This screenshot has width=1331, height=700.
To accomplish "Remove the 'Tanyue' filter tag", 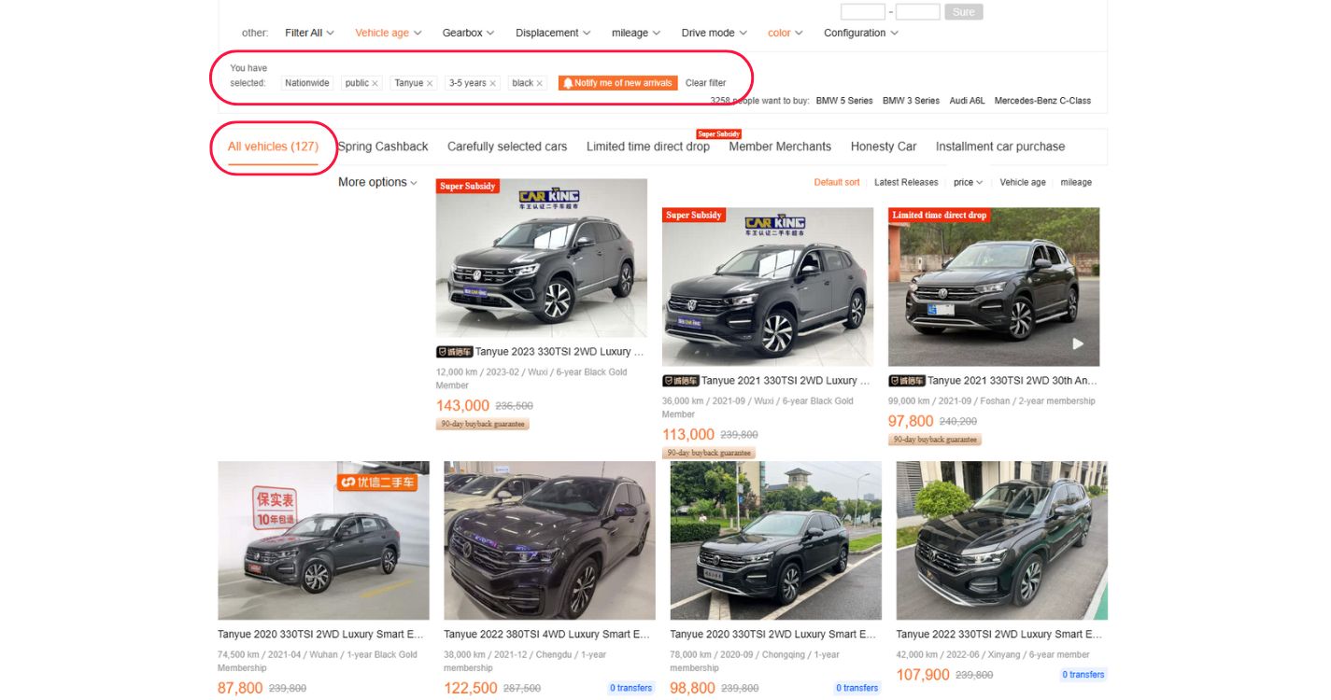I will pos(430,83).
